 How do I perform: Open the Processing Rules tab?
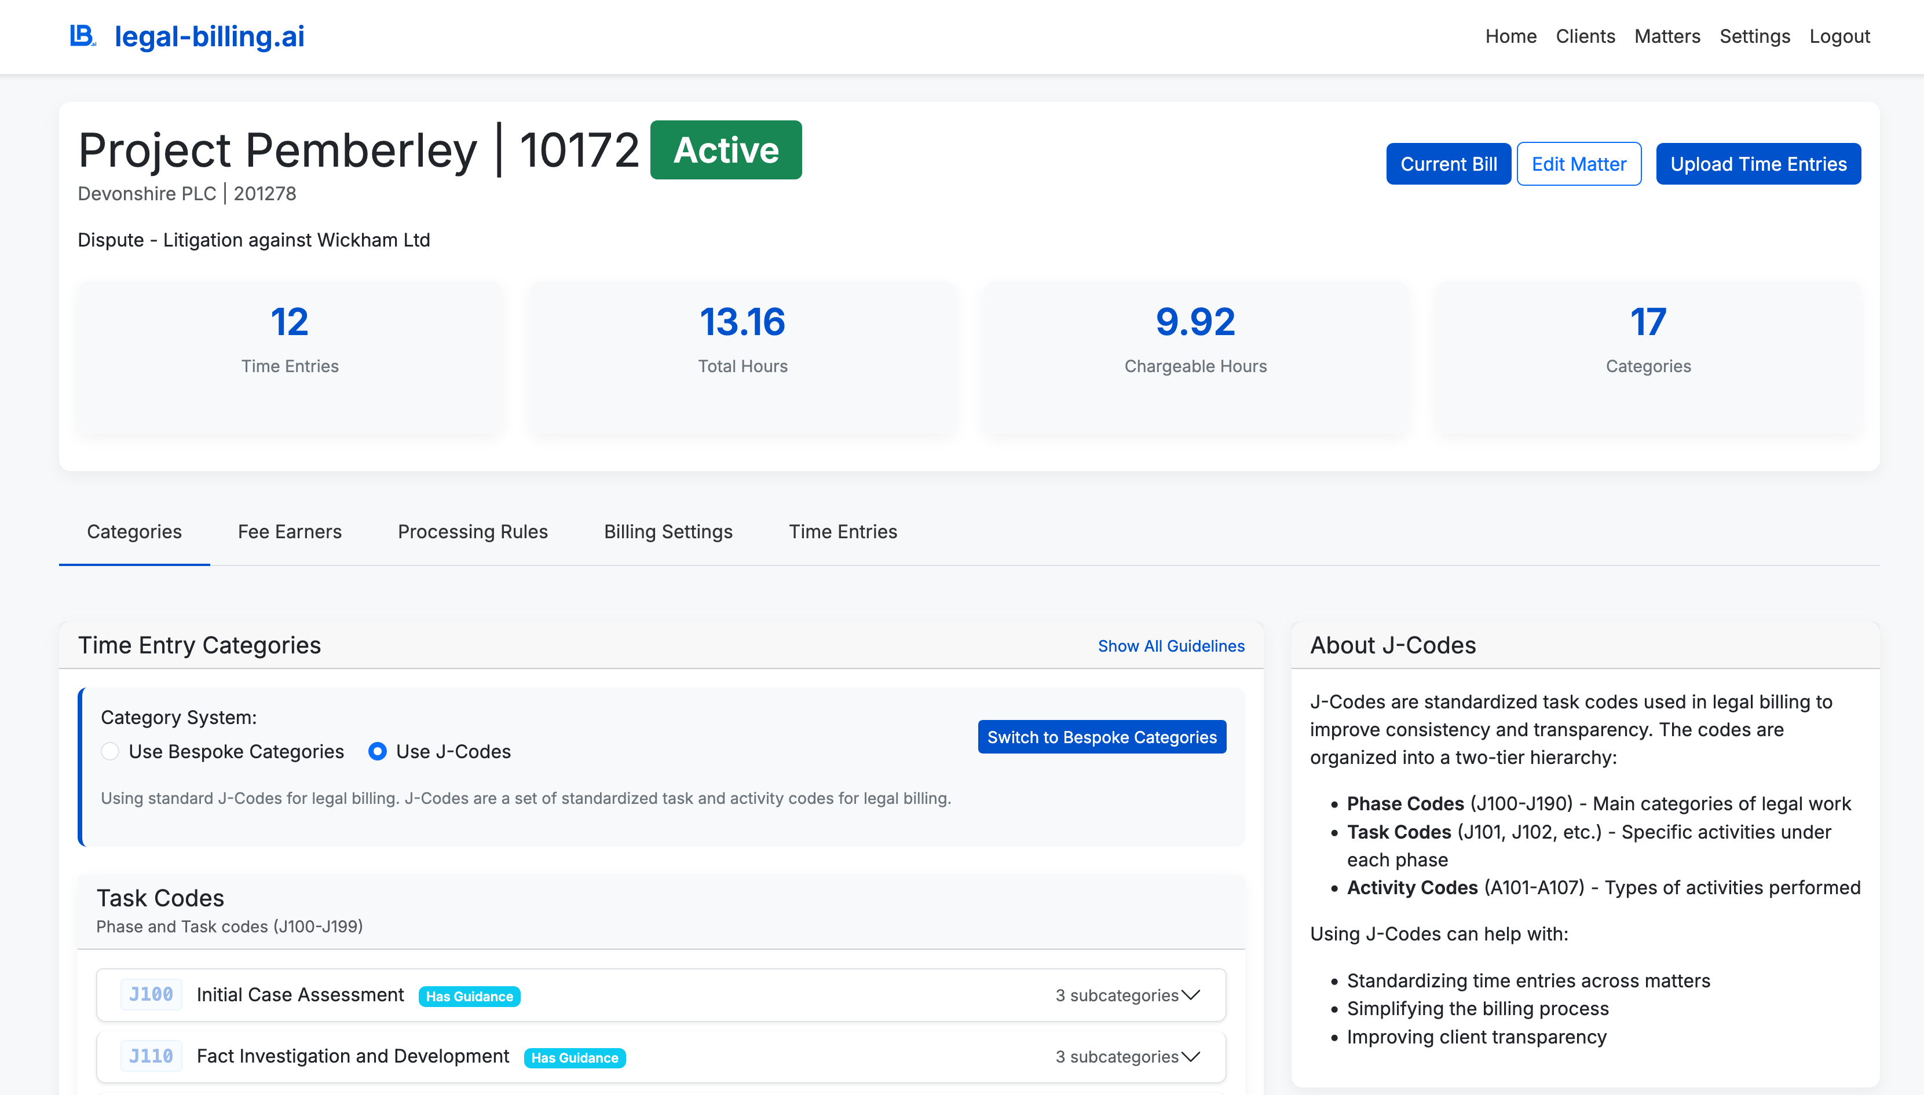click(473, 532)
